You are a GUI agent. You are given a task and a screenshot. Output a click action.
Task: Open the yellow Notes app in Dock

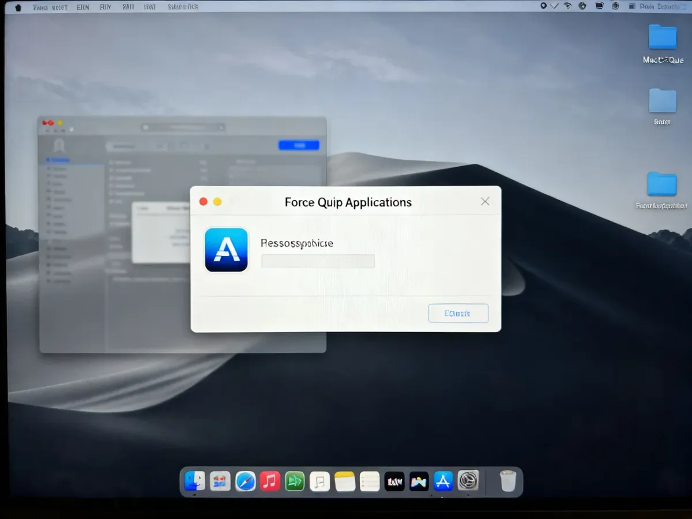pyautogui.click(x=345, y=481)
